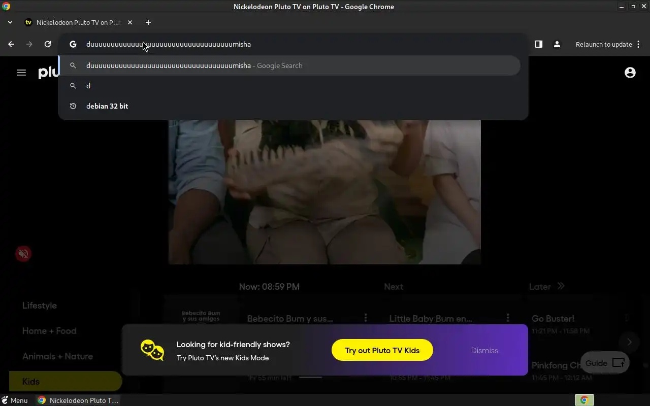
Task: Open the Pinkfong program entry
Action: [557, 365]
